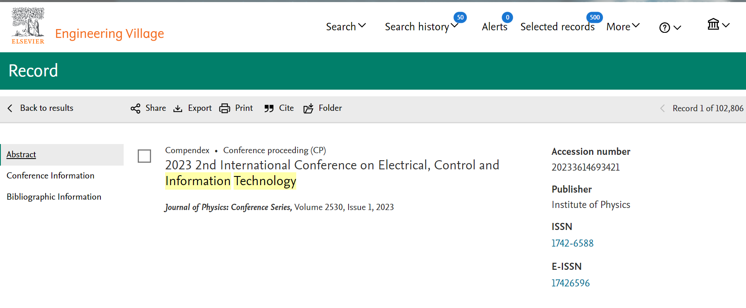
Task: Click accession number 20233614693421
Action: pos(586,167)
